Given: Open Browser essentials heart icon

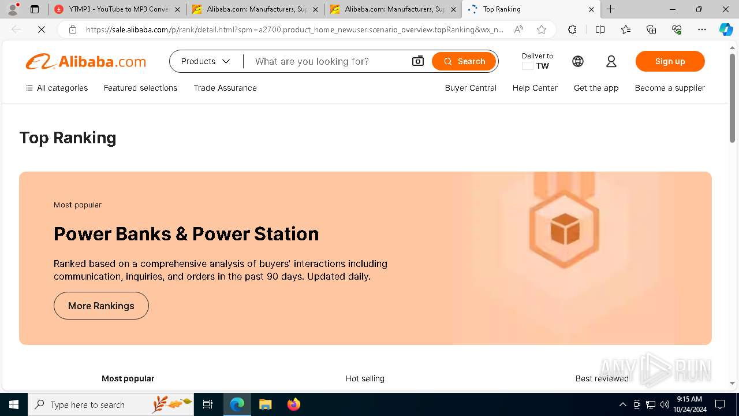Looking at the screenshot, I should [677, 29].
